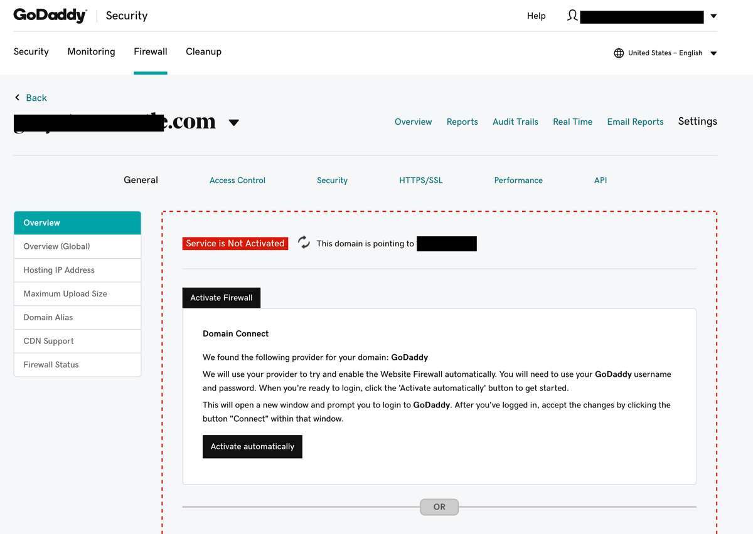The image size is (753, 534).
Task: Open Hosting IP Address settings
Action: [x=77, y=270]
